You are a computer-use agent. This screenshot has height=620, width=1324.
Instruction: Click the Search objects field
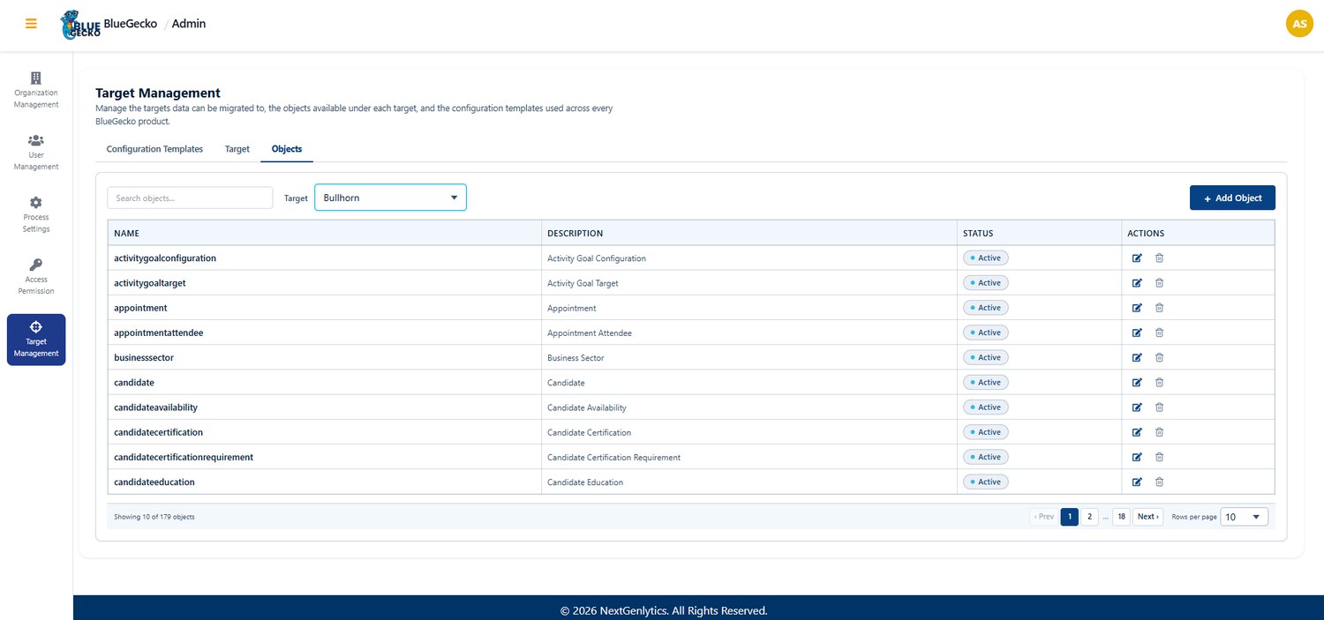pos(190,198)
